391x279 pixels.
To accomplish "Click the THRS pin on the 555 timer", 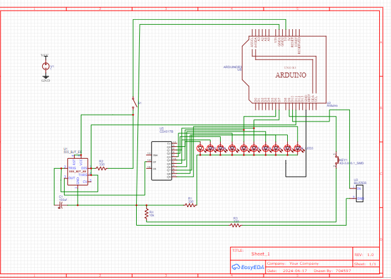I will click(x=83, y=175).
